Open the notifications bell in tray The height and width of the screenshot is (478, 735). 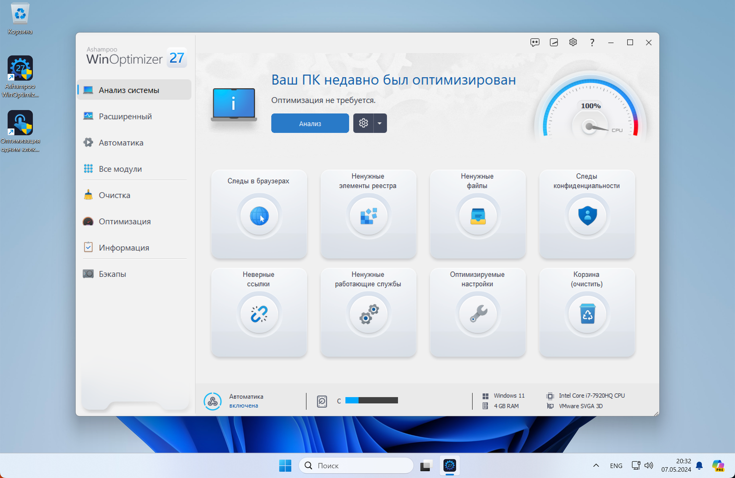(700, 465)
